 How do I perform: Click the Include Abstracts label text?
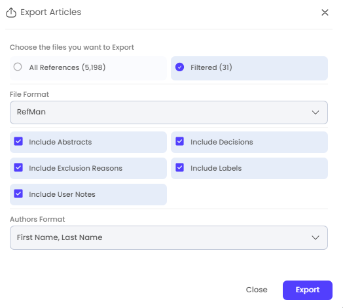point(60,142)
